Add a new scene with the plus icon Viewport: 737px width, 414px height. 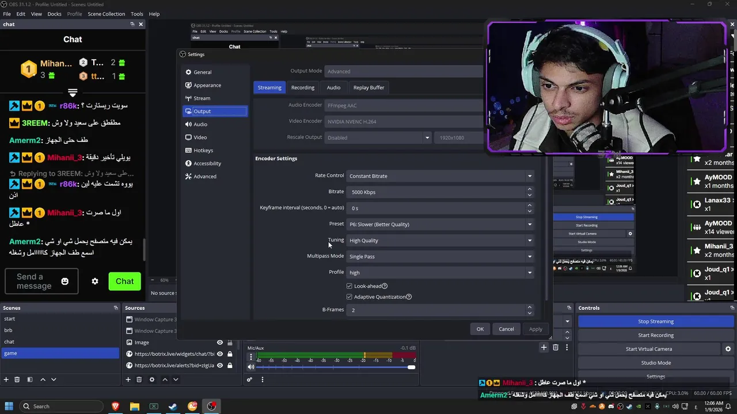pos(6,379)
